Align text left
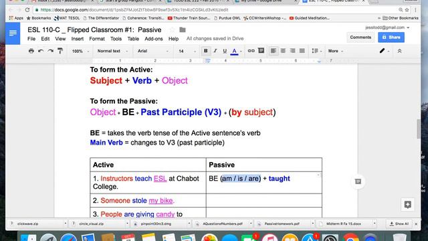 point(274,51)
